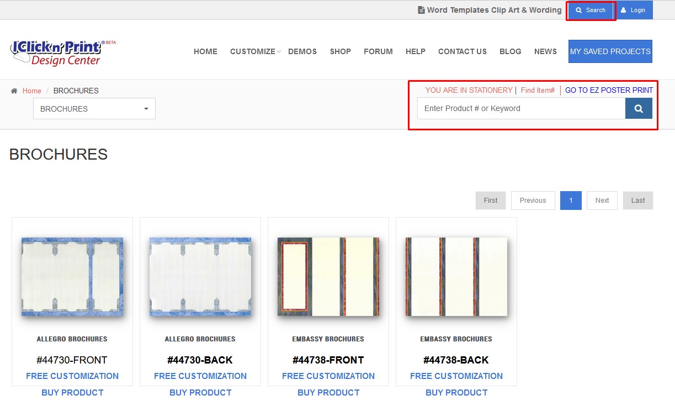Click the Next pagination button
Image resolution: width=675 pixels, height=411 pixels.
coord(602,200)
